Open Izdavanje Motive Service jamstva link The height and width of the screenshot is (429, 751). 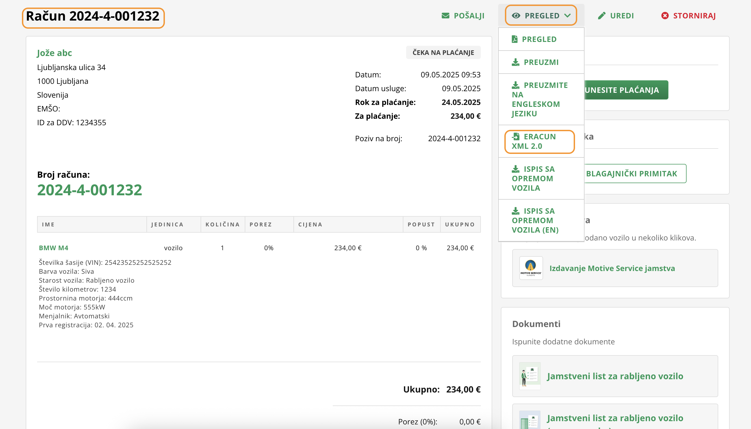612,268
